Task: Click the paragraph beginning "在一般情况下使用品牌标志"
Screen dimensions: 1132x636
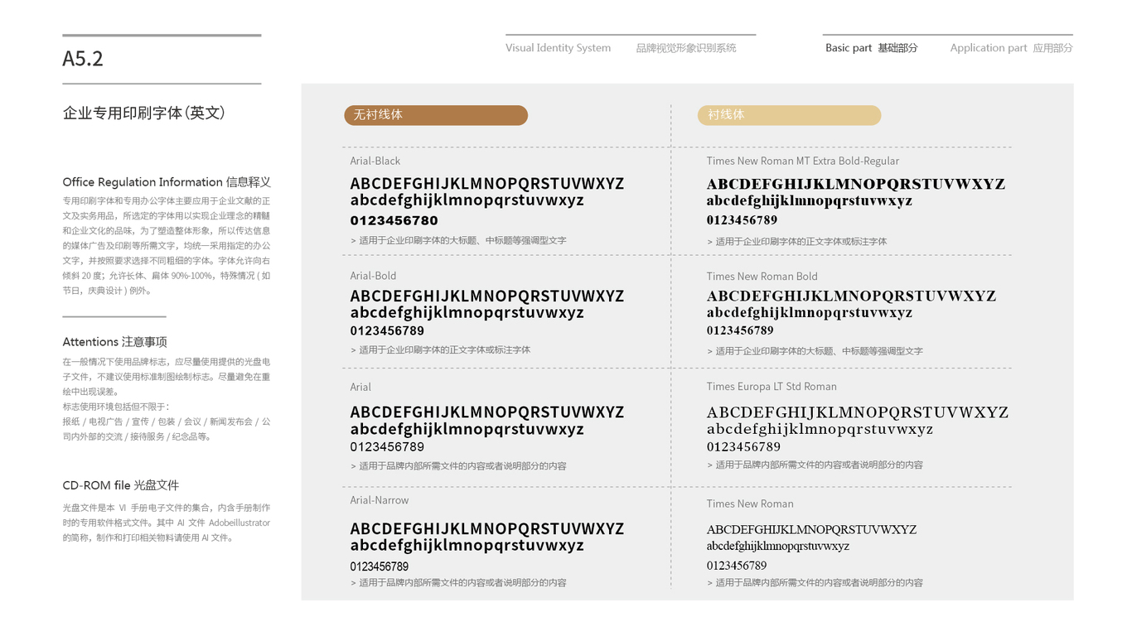Action: point(167,377)
